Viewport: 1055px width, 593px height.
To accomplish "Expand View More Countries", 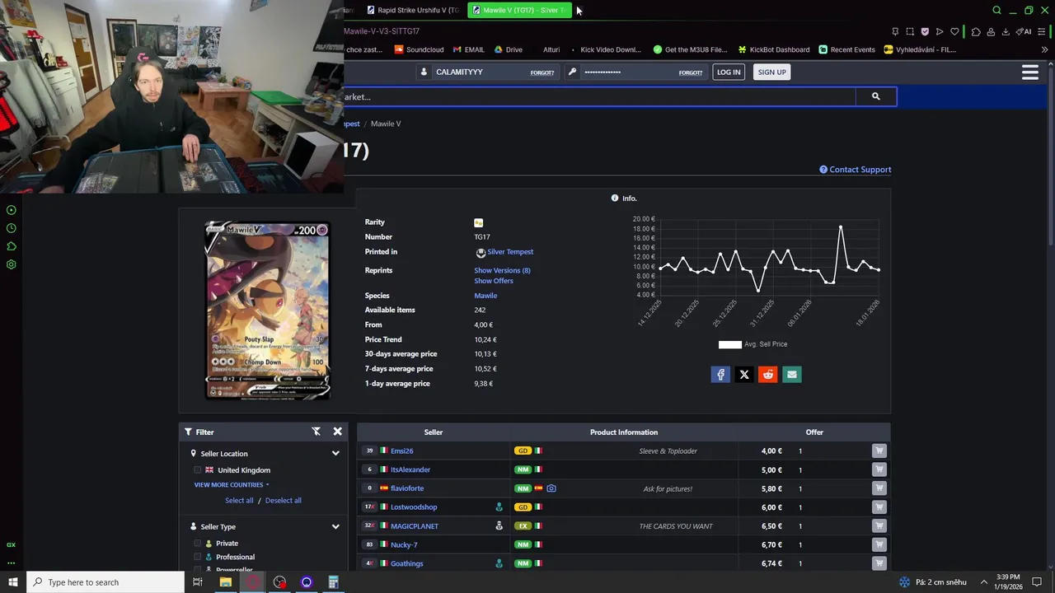I will (232, 485).
